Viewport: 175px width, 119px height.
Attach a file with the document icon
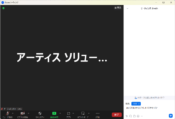pyautogui.click(x=134, y=116)
